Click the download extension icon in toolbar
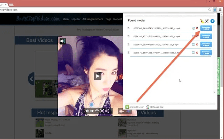Viewport: 224px width, 140px height. 215,10
